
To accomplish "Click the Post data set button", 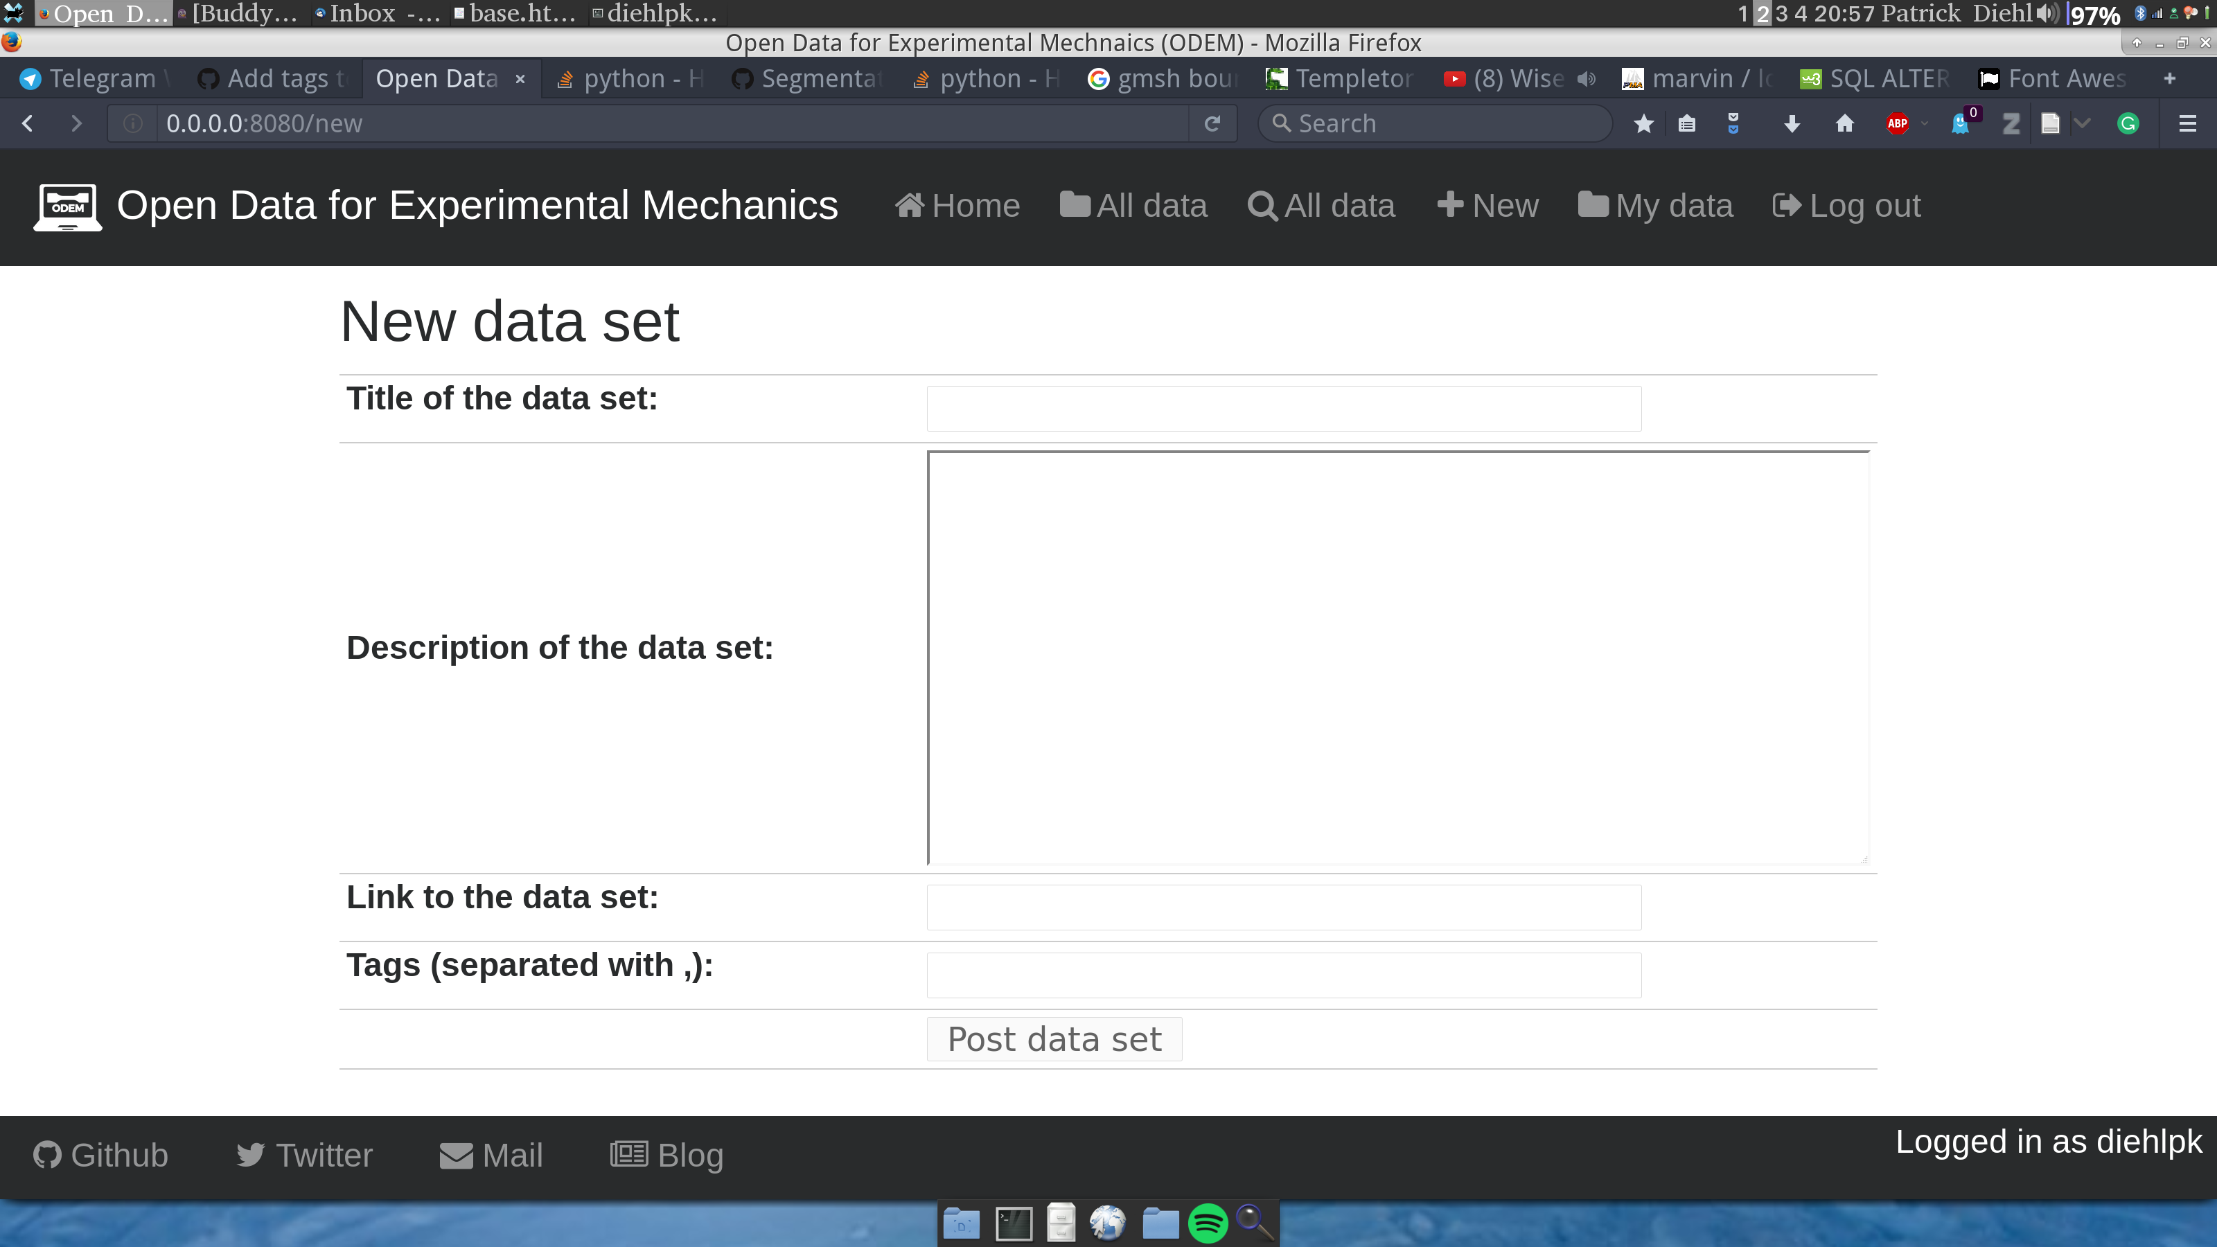I will (x=1053, y=1040).
